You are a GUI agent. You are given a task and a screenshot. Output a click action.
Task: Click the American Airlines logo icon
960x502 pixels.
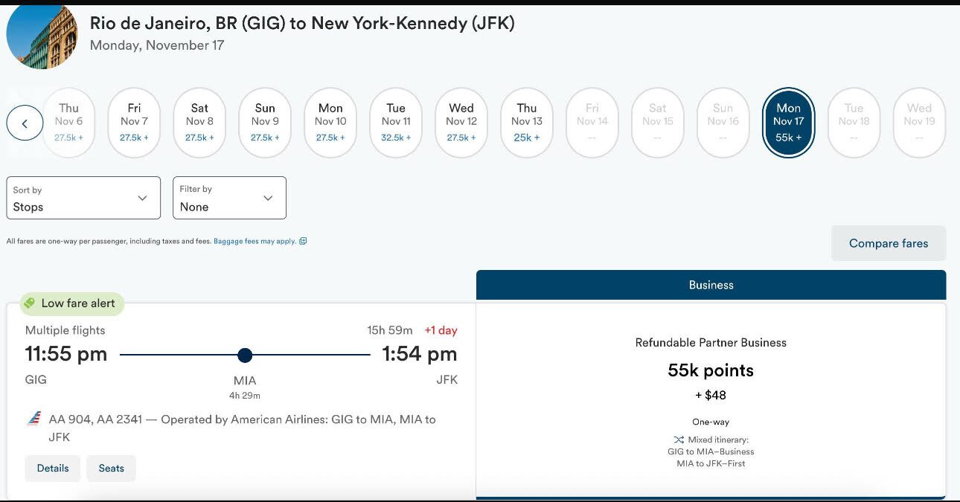(x=33, y=419)
